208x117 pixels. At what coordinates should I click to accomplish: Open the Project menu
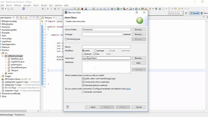44,5
